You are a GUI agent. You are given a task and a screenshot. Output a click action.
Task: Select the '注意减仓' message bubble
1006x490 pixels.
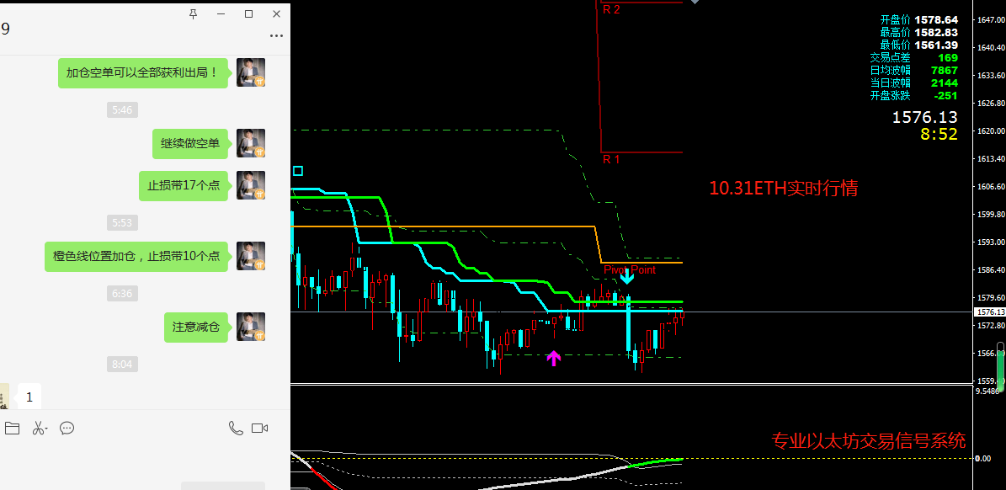coord(195,328)
